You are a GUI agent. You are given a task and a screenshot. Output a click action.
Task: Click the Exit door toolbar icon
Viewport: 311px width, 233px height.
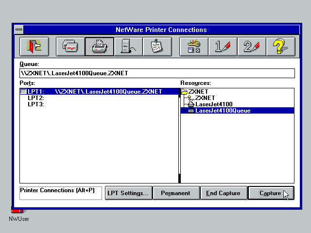34,47
